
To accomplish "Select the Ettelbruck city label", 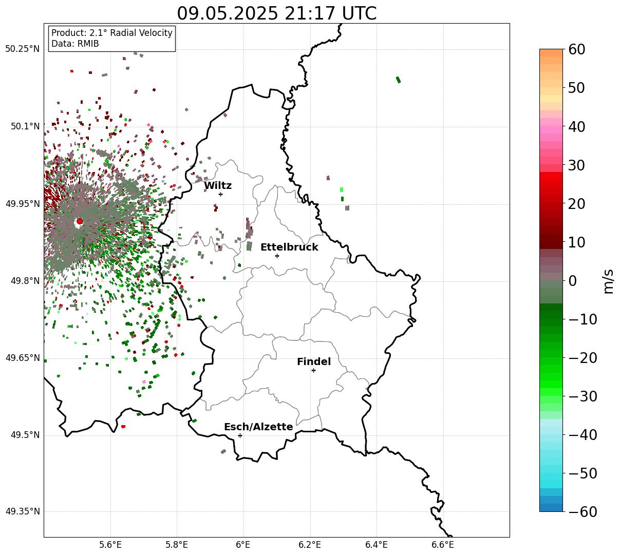I will tap(289, 247).
